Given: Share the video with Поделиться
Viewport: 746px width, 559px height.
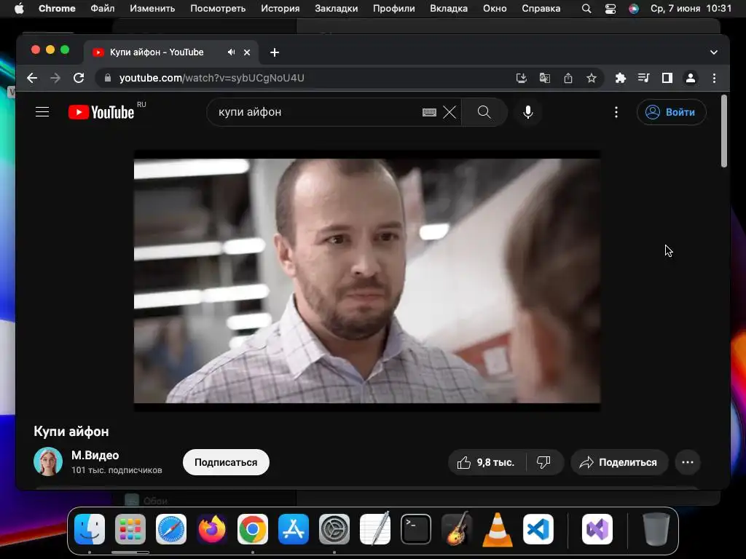Looking at the screenshot, I should (x=619, y=462).
